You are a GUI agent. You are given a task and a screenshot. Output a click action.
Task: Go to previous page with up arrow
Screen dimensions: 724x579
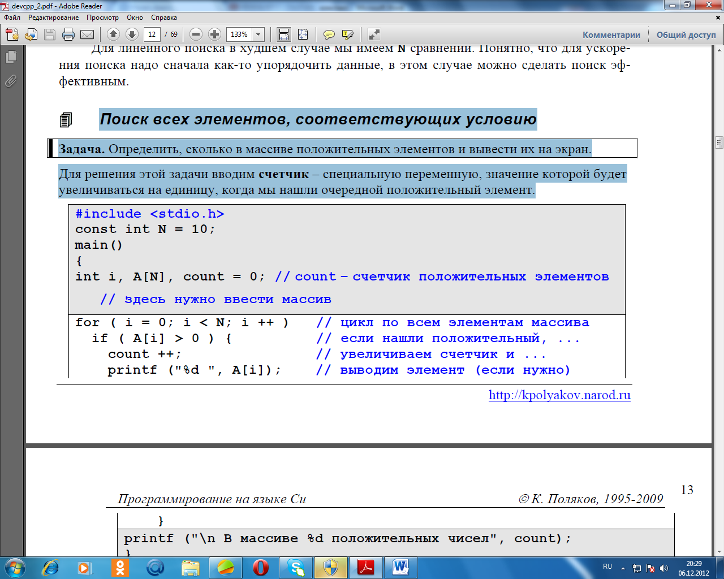coord(113,34)
